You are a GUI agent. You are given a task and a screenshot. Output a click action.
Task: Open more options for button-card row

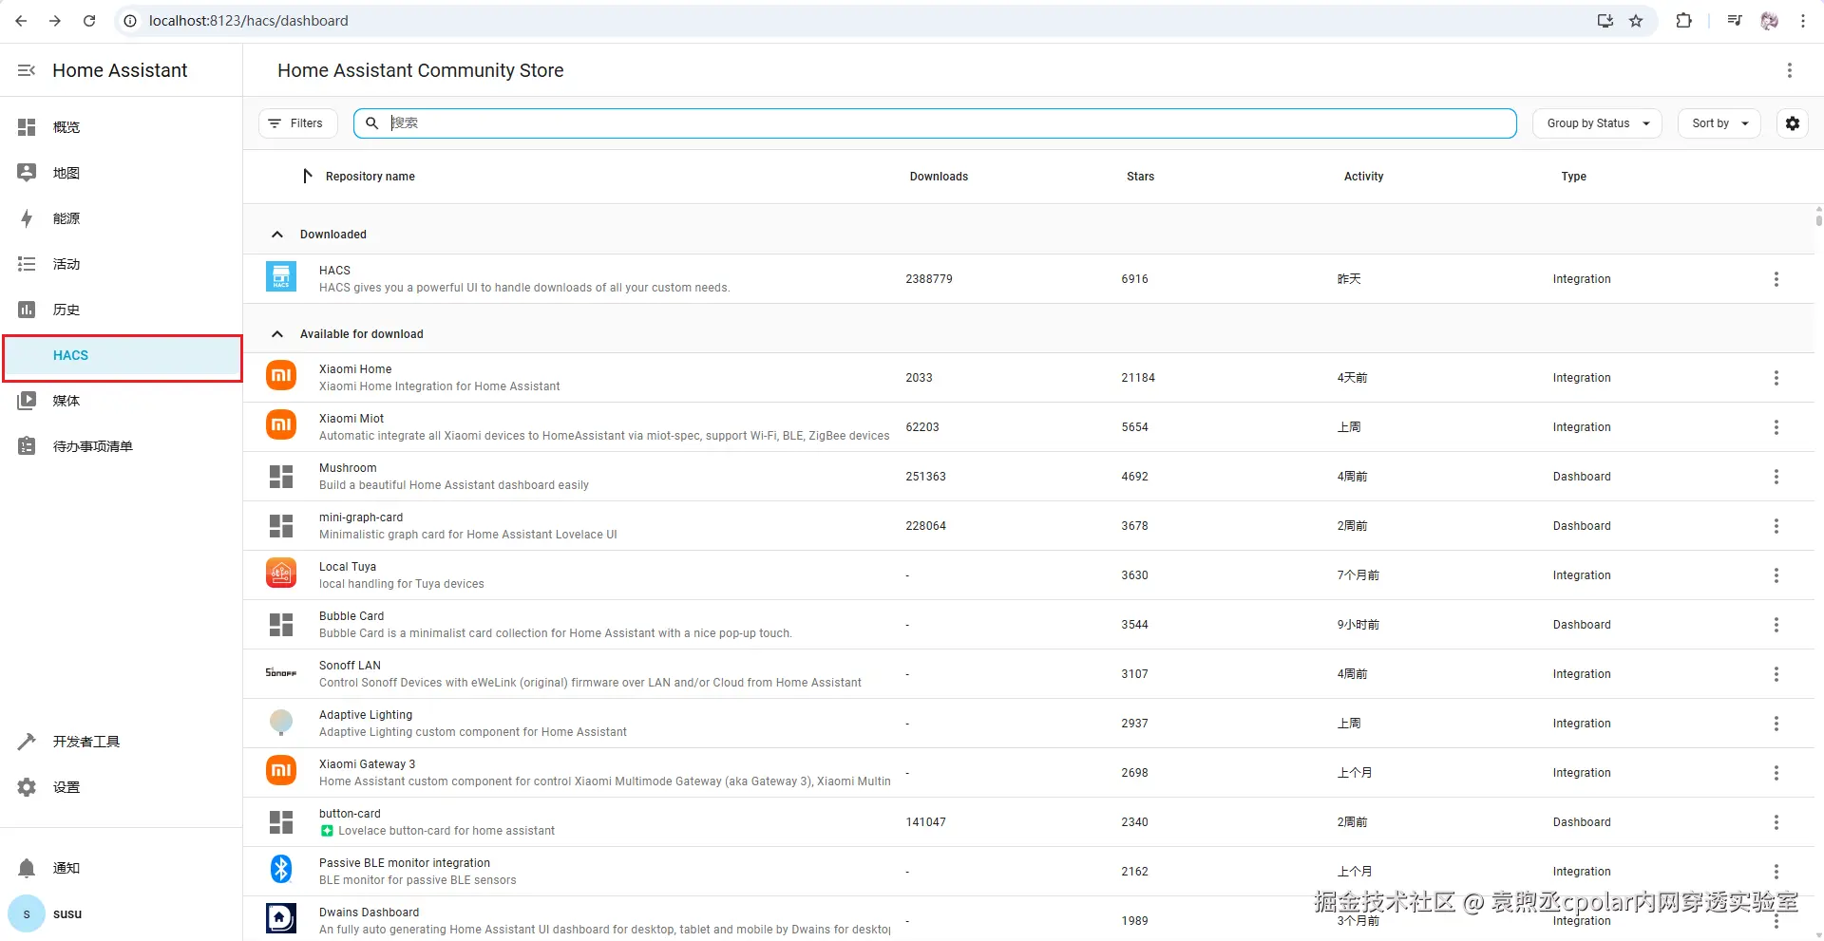point(1776,822)
